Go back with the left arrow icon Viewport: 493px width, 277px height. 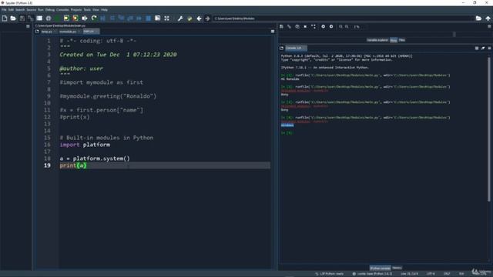[199, 18]
